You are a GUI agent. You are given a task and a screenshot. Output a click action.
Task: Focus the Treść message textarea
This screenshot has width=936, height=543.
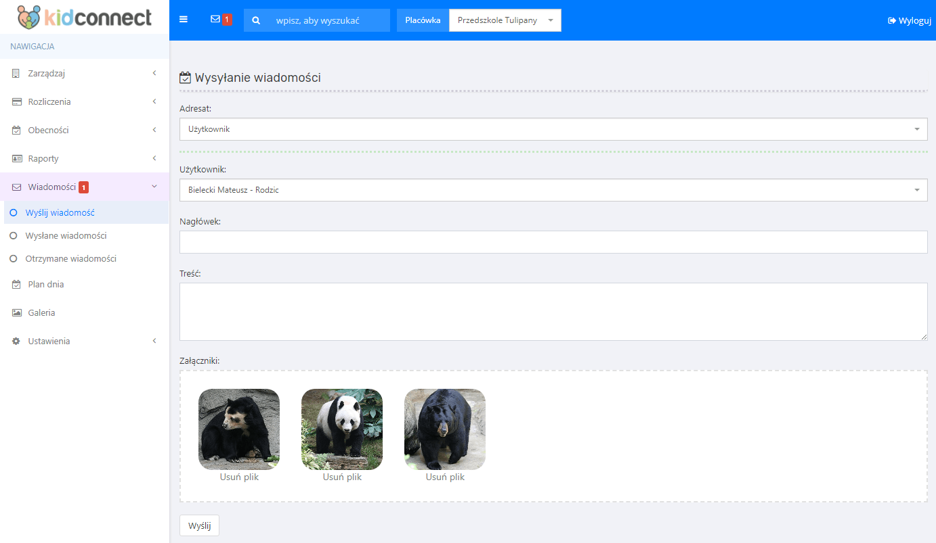point(553,312)
